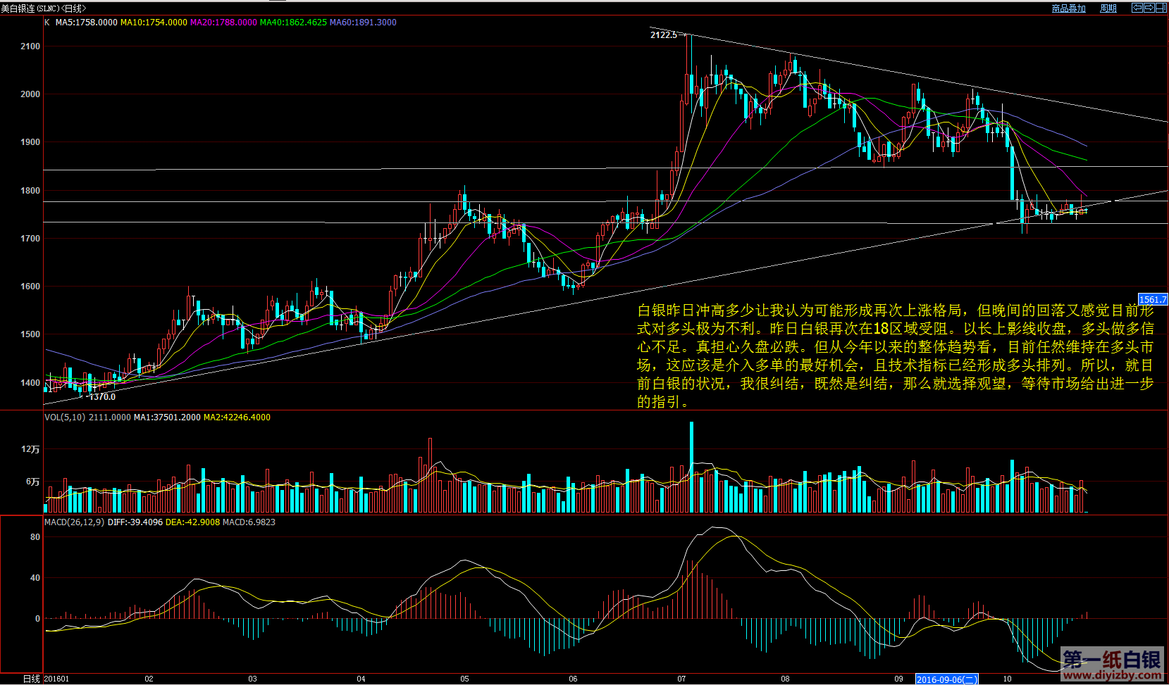The width and height of the screenshot is (1169, 685).
Task: Select the MA5 indicator label
Action: tap(86, 23)
